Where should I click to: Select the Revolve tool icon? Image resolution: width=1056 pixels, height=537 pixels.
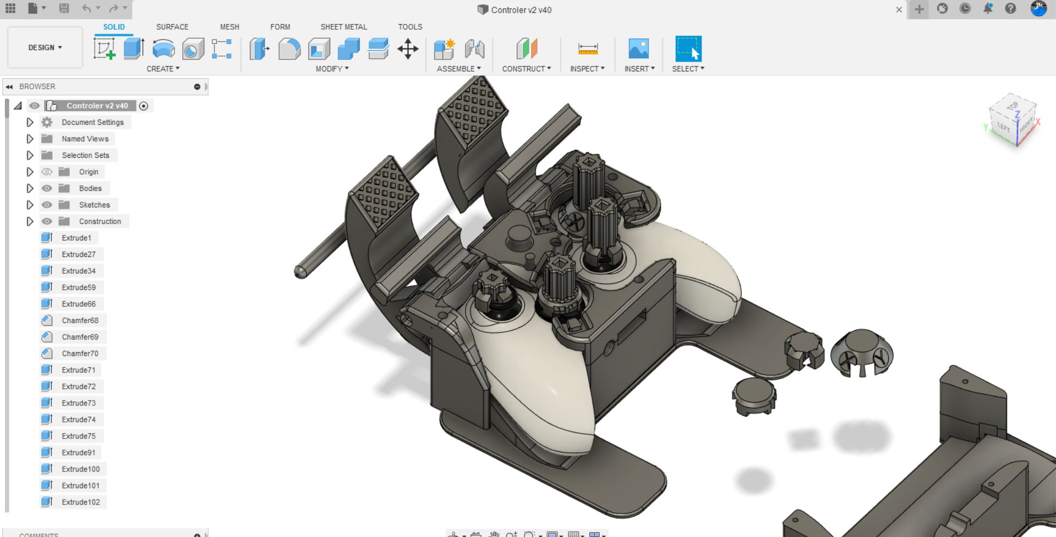point(163,49)
